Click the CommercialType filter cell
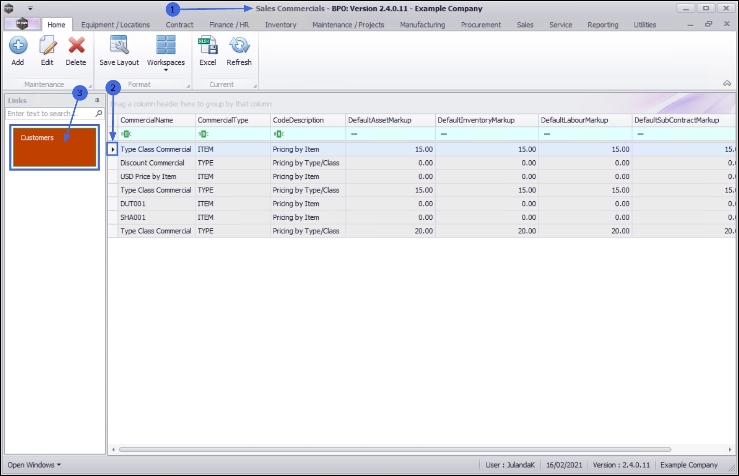Screen dimensions: 739x476 pyautogui.click(x=233, y=134)
